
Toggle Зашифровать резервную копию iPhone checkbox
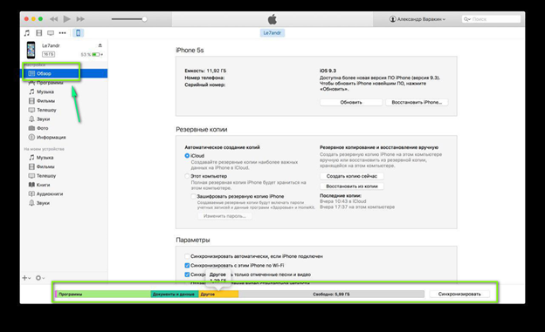coord(193,196)
